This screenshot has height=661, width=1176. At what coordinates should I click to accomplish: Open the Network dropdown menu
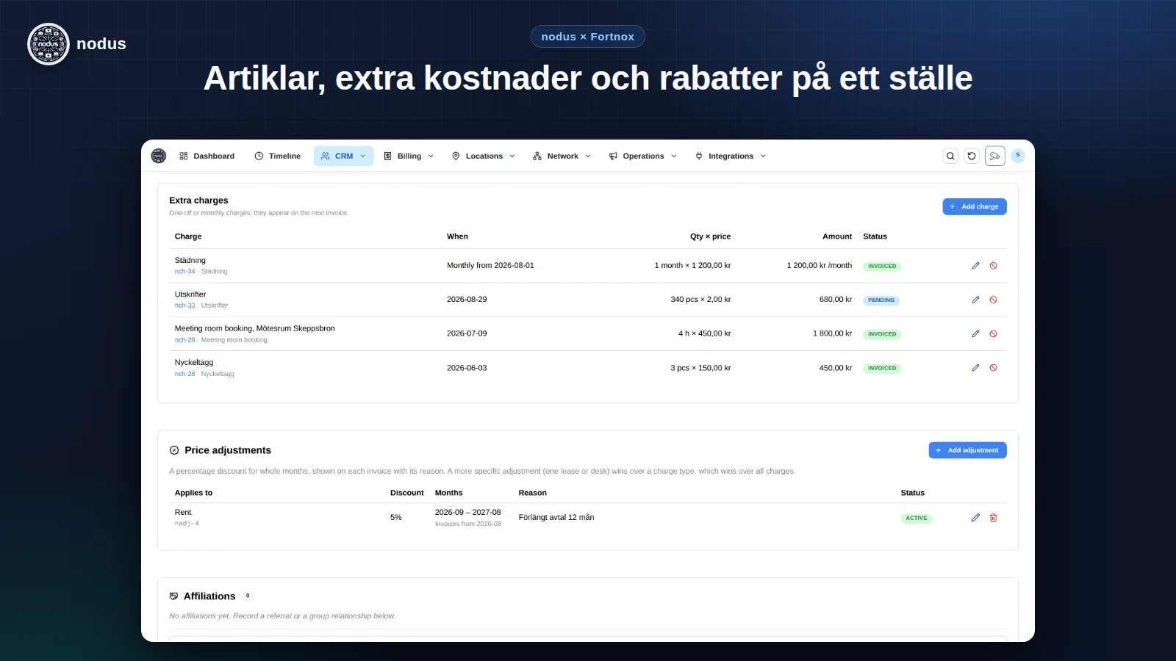click(x=562, y=156)
